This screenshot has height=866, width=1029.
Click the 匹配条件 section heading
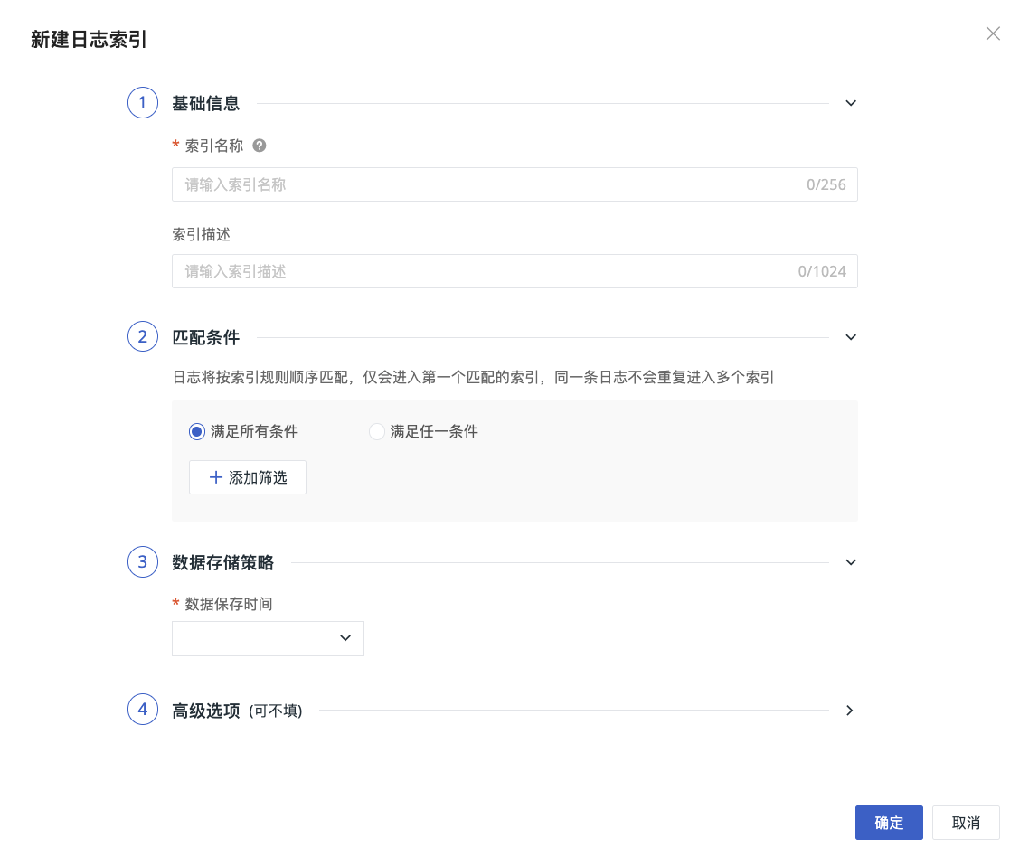[206, 337]
